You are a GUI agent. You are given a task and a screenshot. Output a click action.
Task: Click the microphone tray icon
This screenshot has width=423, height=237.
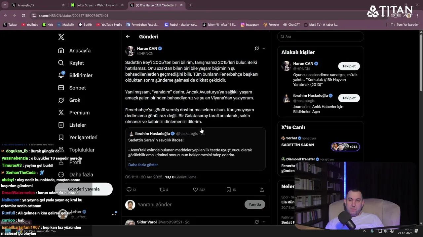[372, 231]
